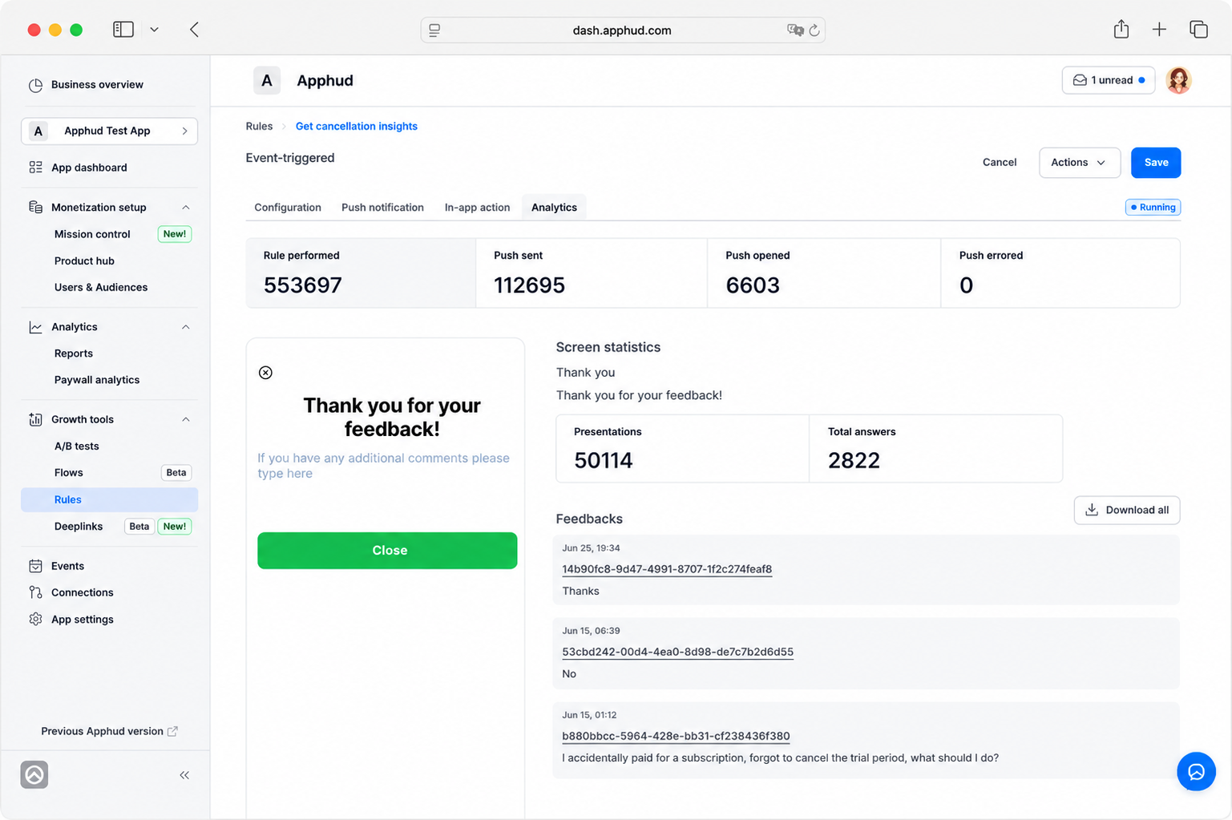Click the Download all button
The width and height of the screenshot is (1232, 820).
point(1126,510)
